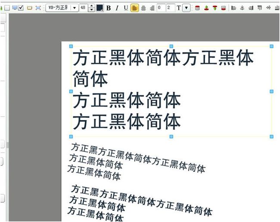Select top-center handle of text box
The image size is (280, 222).
pyautogui.click(x=171, y=46)
